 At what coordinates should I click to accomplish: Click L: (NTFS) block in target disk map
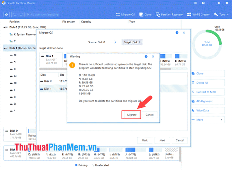[180, 60]
